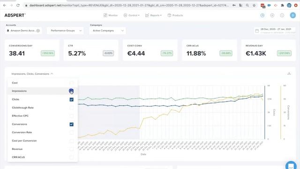Viewport: 300px width, 169px height.
Task: Click the download chart icon
Action: 289,73
